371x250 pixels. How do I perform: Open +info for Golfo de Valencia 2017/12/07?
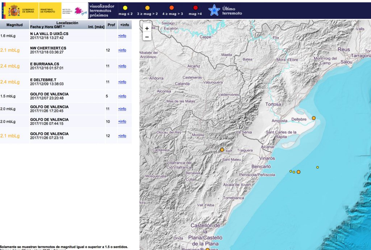(122, 96)
